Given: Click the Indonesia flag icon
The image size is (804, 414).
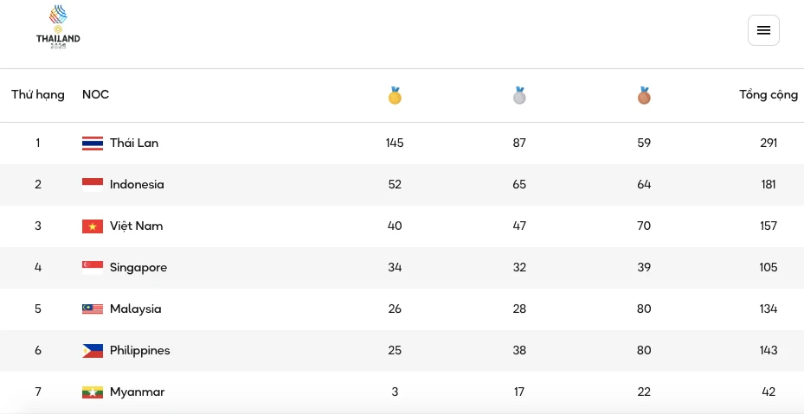Looking at the screenshot, I should 93,185.
